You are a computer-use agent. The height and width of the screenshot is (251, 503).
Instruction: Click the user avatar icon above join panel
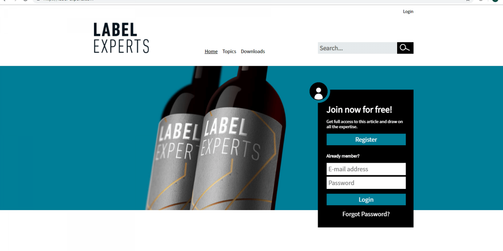coord(319,91)
